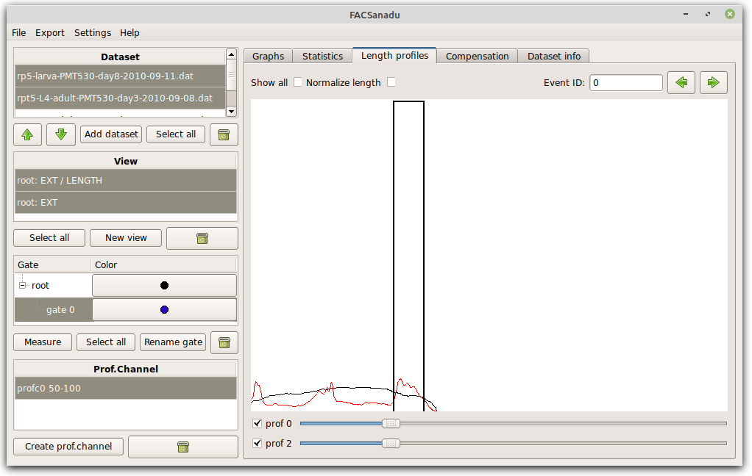752x476 pixels.
Task: Click dataset list scrollbar down arrow
Action: click(231, 111)
